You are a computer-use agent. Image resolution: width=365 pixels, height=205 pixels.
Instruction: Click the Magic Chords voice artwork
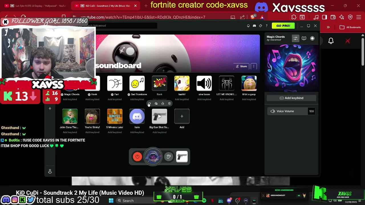[291, 68]
